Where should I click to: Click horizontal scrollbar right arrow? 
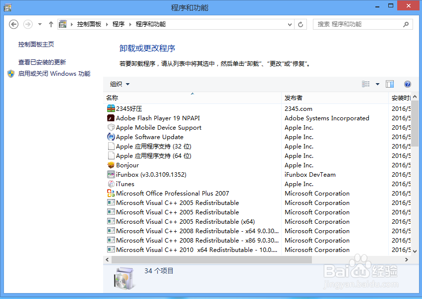click(407, 259)
